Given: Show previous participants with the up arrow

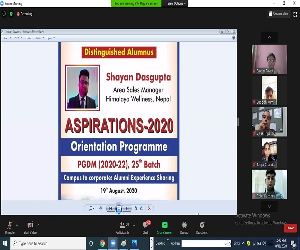Looking at the screenshot, I should tap(269, 37).
